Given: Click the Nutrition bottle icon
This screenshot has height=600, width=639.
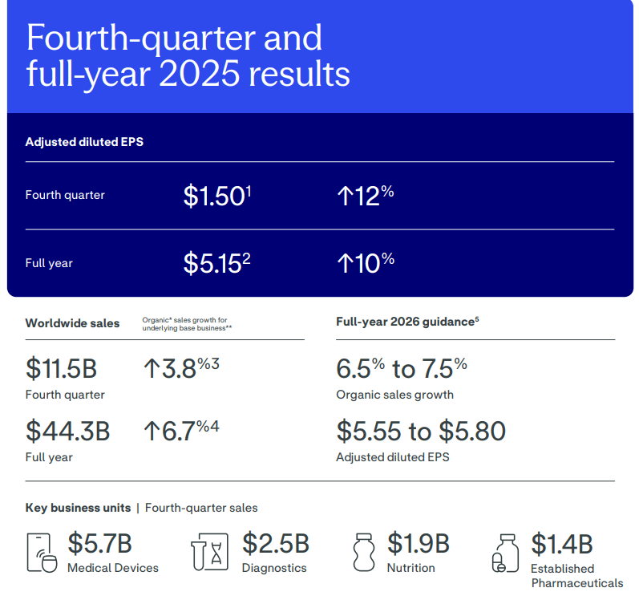Looking at the screenshot, I should [x=365, y=552].
